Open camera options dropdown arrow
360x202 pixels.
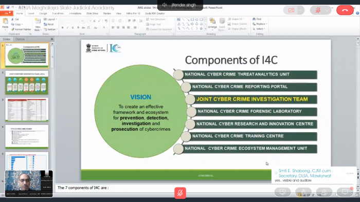point(300,10)
